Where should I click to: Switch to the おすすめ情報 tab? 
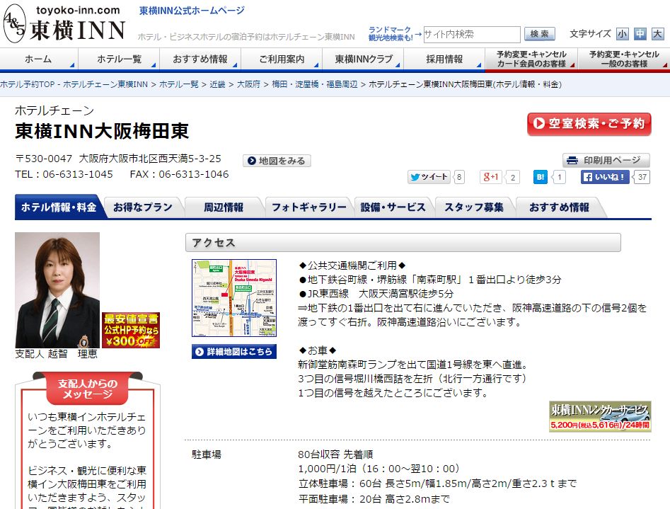pos(559,207)
